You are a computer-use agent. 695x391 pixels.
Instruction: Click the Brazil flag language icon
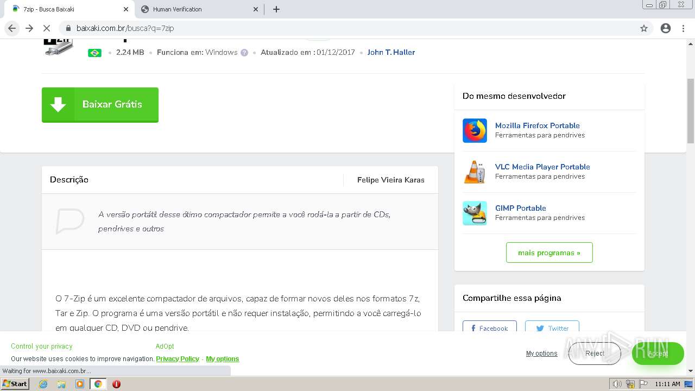pyautogui.click(x=94, y=53)
